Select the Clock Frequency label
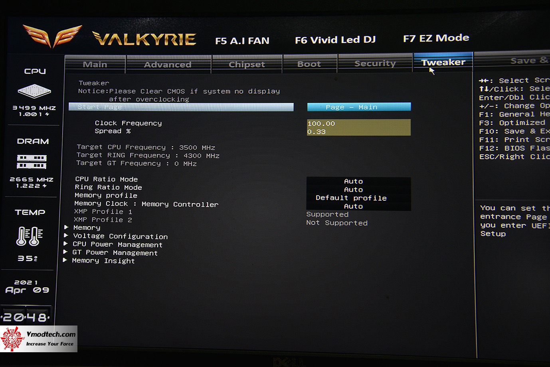 point(128,123)
